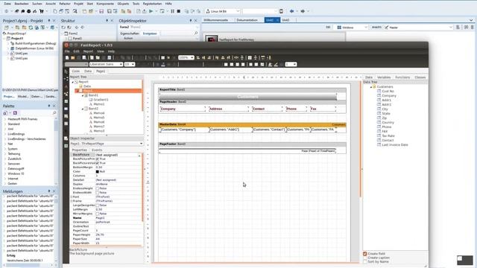Viewport: 477px width, 268px height.
Task: Select the Band insert tool in FastReport sidebar
Action: click(66, 79)
